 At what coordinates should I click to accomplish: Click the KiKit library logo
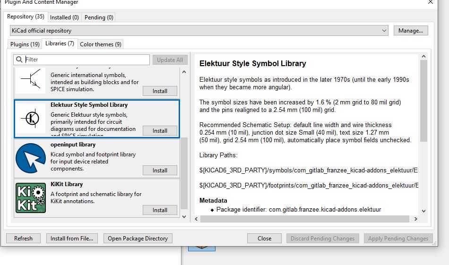tap(31, 198)
